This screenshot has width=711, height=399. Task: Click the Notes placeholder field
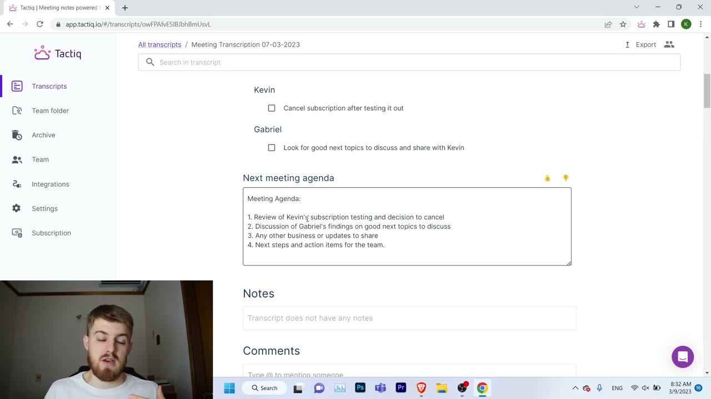(409, 318)
